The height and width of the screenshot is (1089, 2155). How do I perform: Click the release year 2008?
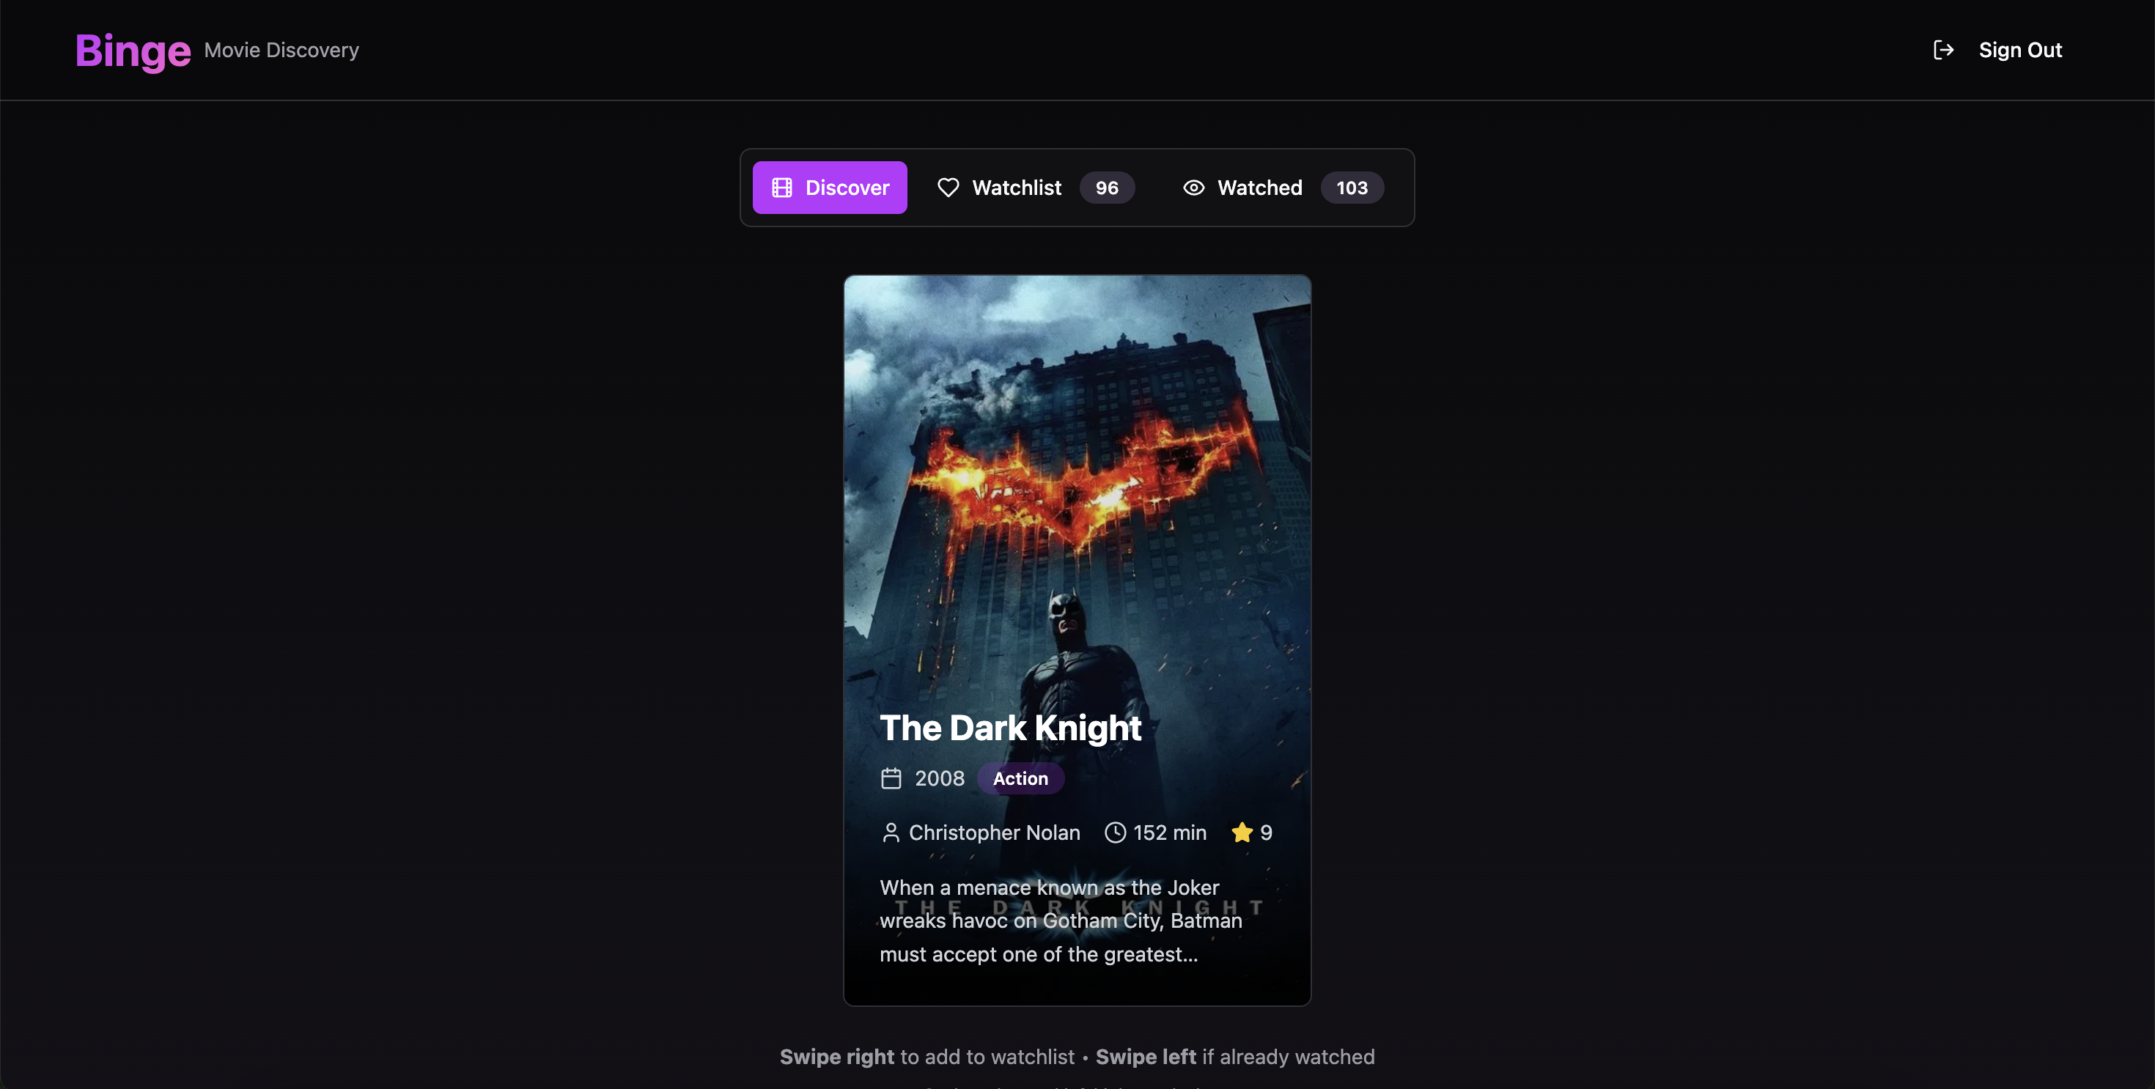click(x=939, y=779)
